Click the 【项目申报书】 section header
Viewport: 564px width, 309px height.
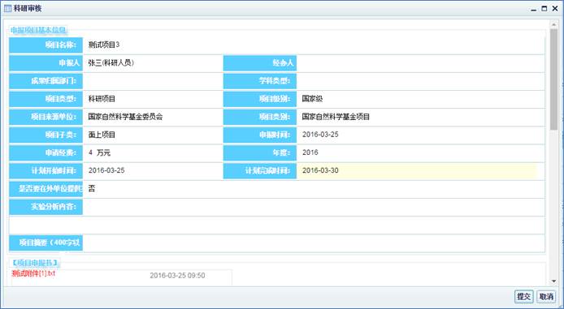click(34, 263)
